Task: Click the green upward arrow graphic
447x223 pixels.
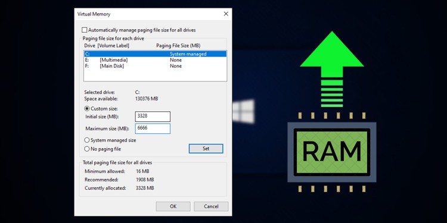Action: [332, 69]
